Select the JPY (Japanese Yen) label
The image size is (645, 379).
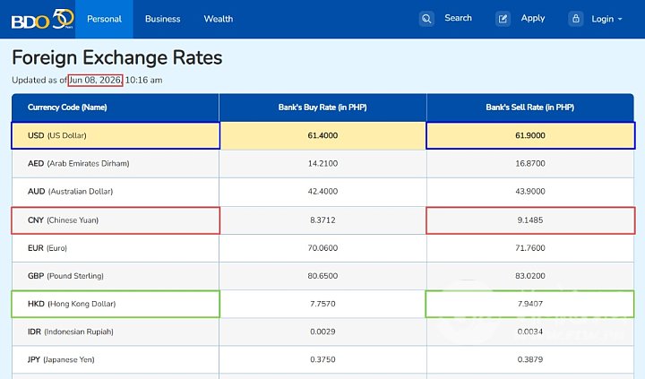[61, 359]
